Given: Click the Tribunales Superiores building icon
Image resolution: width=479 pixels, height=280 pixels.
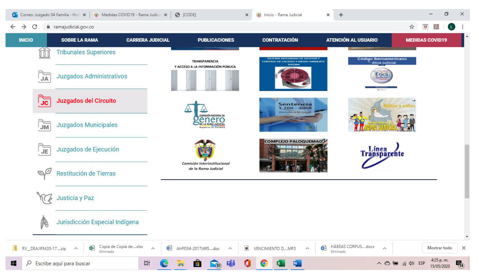Looking at the screenshot, I should (x=45, y=52).
